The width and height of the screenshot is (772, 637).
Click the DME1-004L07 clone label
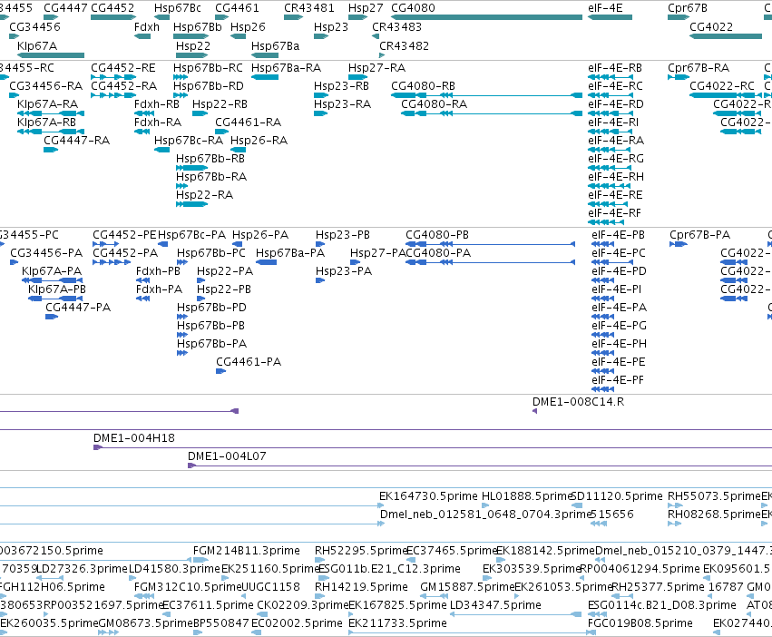[x=227, y=456]
